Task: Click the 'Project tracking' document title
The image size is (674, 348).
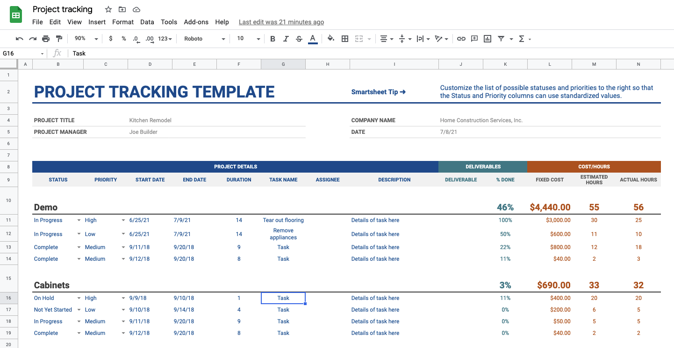Action: [x=63, y=9]
